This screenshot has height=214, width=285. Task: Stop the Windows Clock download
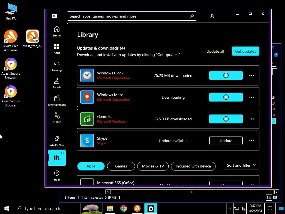[226, 75]
